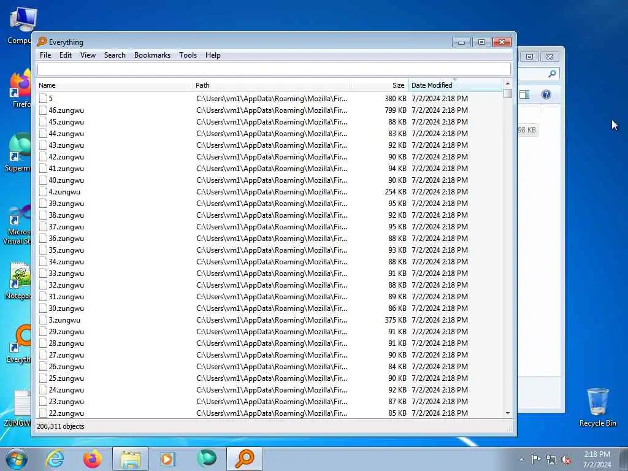This screenshot has height=471, width=628.
Task: Click the scroll down arrow of results list
Action: click(507, 413)
